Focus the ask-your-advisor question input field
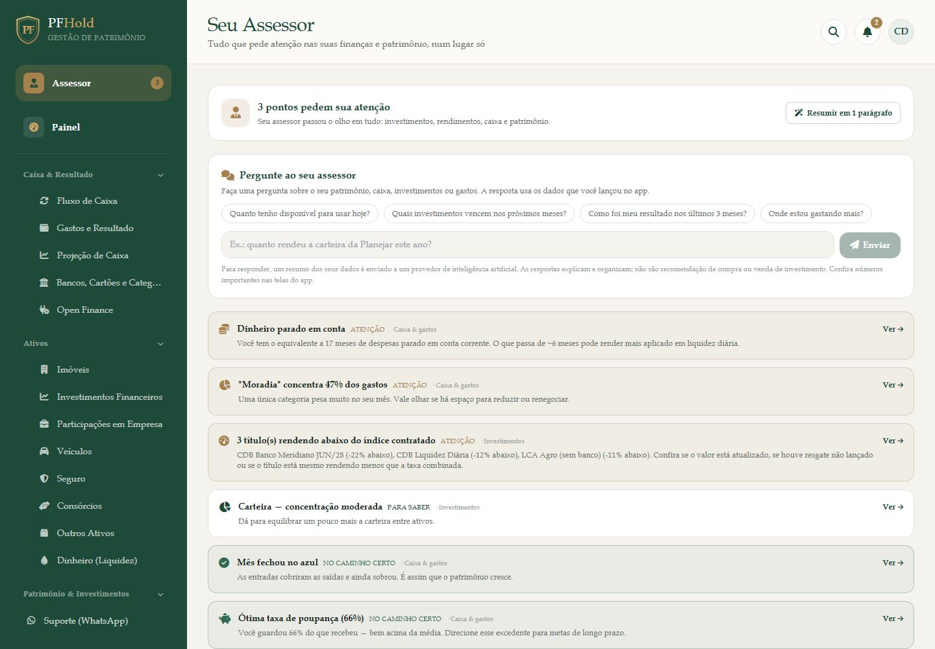 tap(527, 245)
